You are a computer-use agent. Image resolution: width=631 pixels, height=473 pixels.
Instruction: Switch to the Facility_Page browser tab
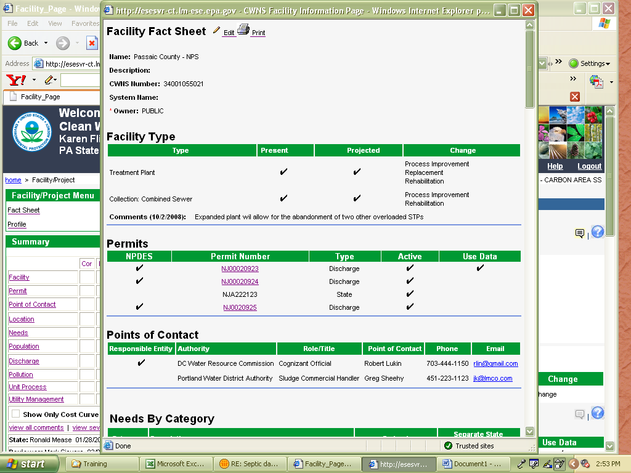point(40,97)
